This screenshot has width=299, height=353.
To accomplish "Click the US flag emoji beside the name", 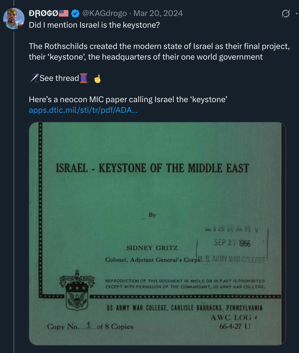I will (64, 13).
